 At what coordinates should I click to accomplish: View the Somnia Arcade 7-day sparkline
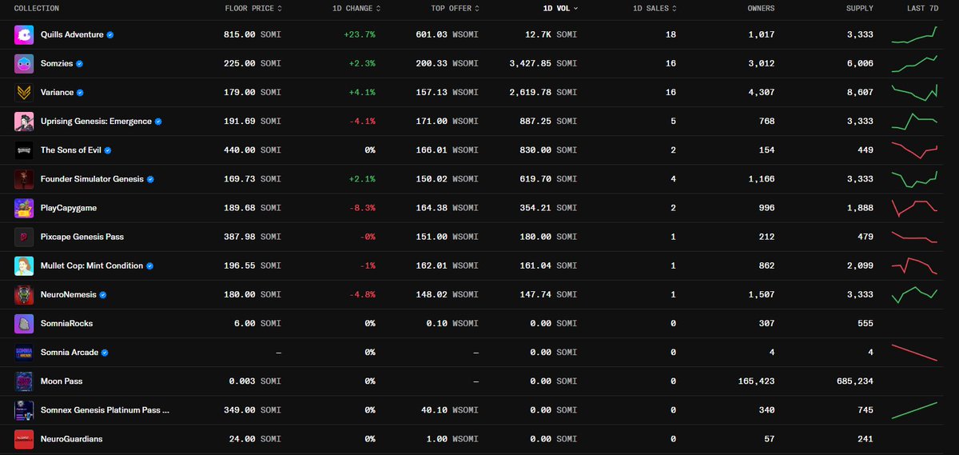[x=914, y=352]
